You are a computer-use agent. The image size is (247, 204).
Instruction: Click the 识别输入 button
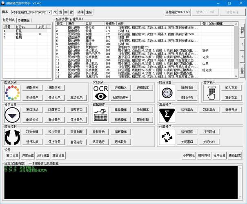pyautogui.click(x=121, y=88)
